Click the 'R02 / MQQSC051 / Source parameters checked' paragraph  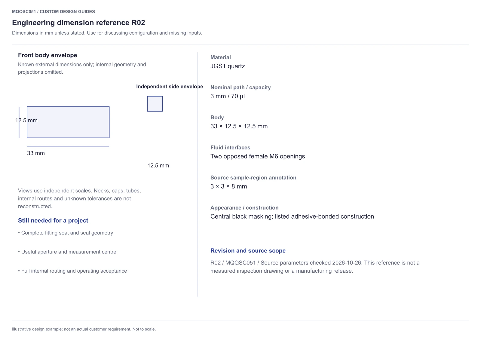[x=315, y=267]
